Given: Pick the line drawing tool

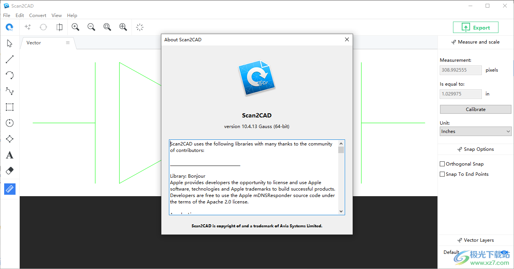Looking at the screenshot, I should point(9,59).
